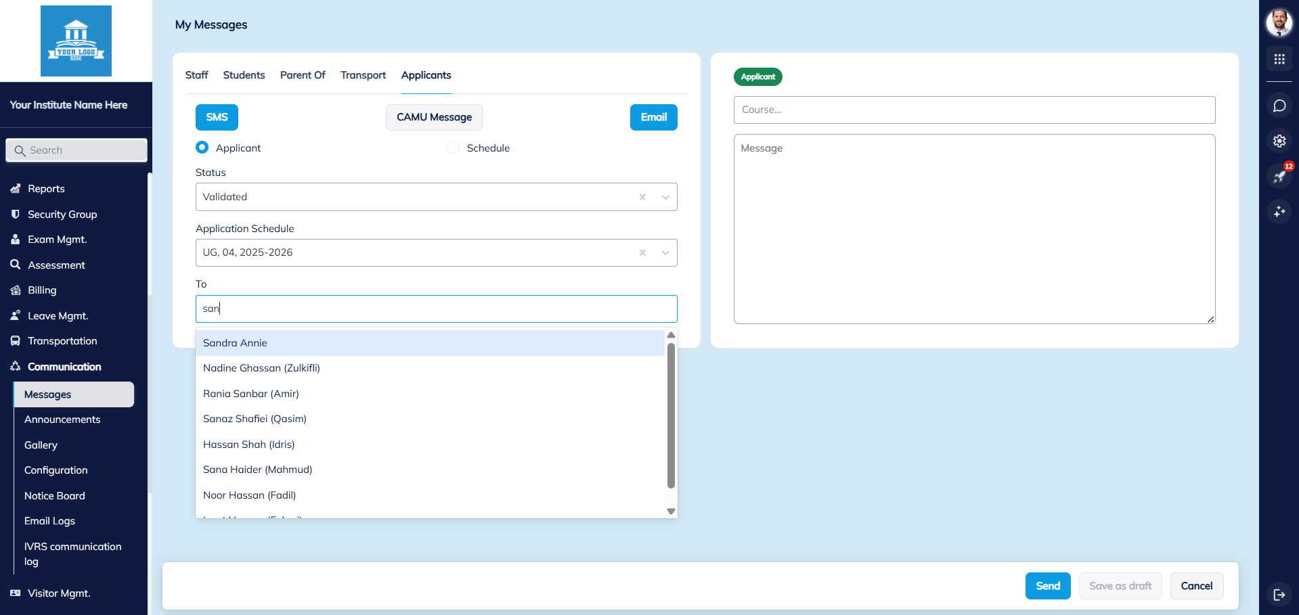
Task: Select the Security Group shield icon
Action: tap(16, 214)
